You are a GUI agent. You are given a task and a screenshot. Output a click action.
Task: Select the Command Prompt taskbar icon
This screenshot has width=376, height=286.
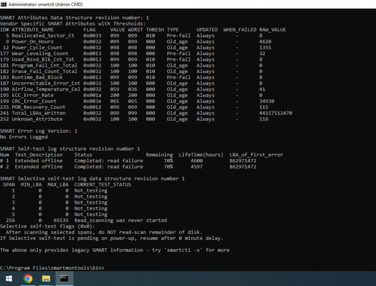pyautogui.click(x=64, y=278)
